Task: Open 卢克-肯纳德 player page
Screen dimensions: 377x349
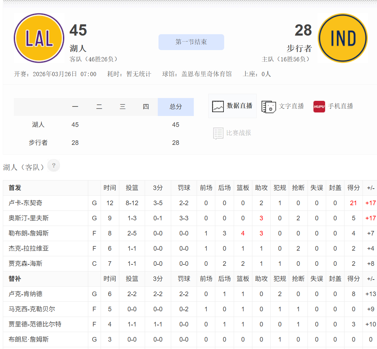Action: click(32, 294)
